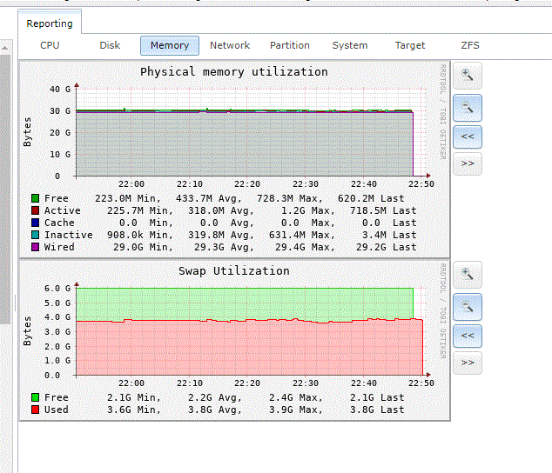The width and height of the screenshot is (552, 473).
Task: Click the Swap Utilization graph plot area
Action: point(252,331)
